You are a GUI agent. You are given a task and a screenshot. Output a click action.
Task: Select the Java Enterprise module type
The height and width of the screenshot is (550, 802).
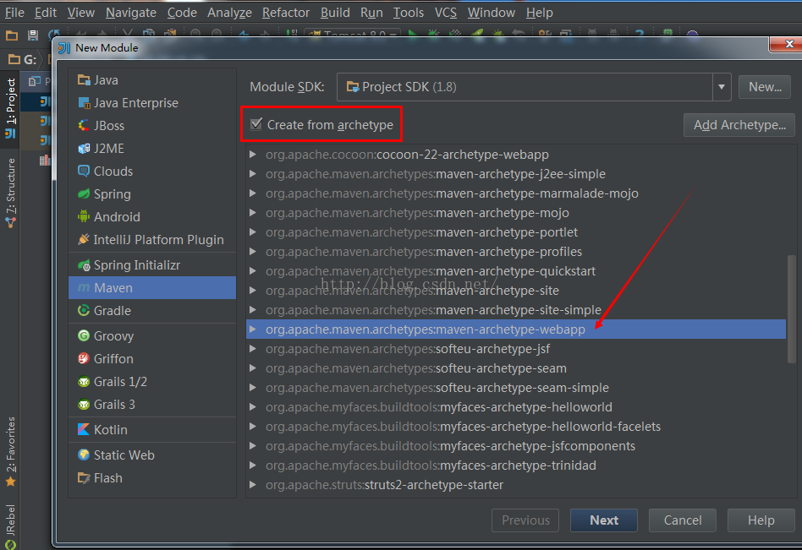152,103
